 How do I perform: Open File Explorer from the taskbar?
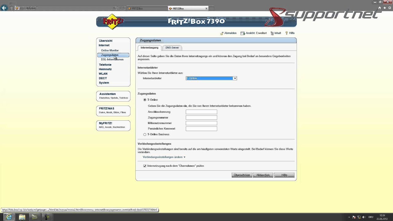(x=22, y=217)
